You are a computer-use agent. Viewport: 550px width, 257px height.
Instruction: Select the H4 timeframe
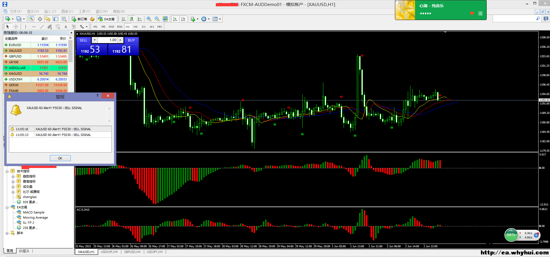click(136, 27)
